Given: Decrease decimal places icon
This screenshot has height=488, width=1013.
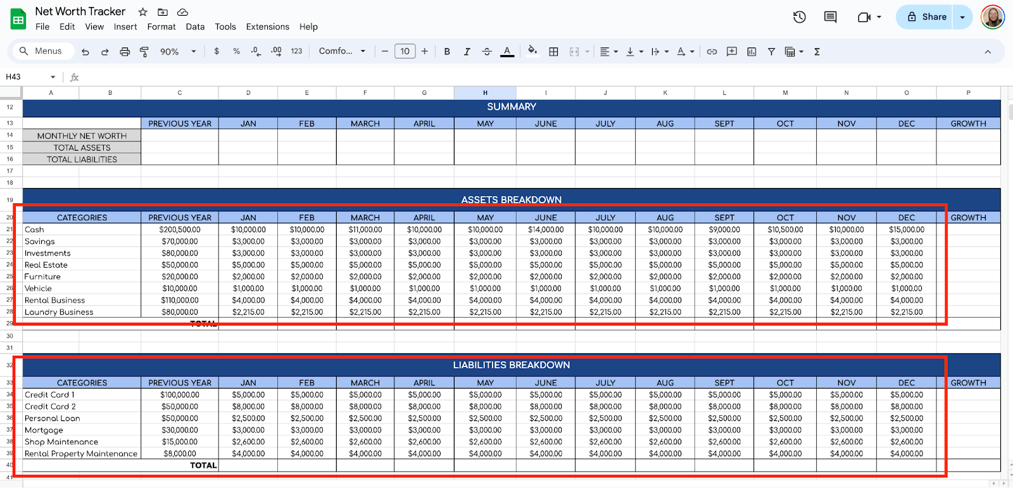Looking at the screenshot, I should (x=256, y=51).
